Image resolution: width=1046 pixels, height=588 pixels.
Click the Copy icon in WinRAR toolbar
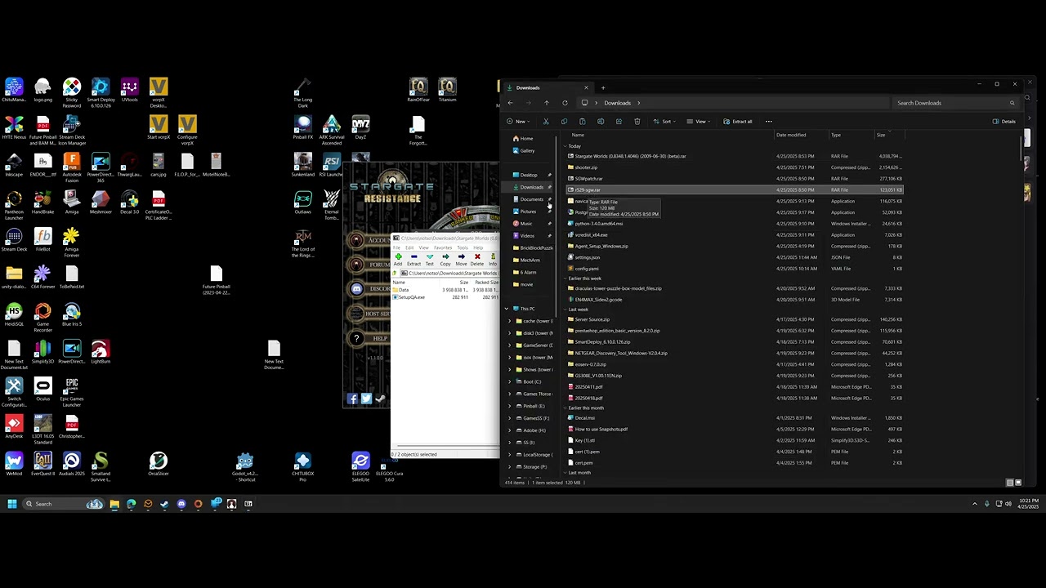pos(445,260)
